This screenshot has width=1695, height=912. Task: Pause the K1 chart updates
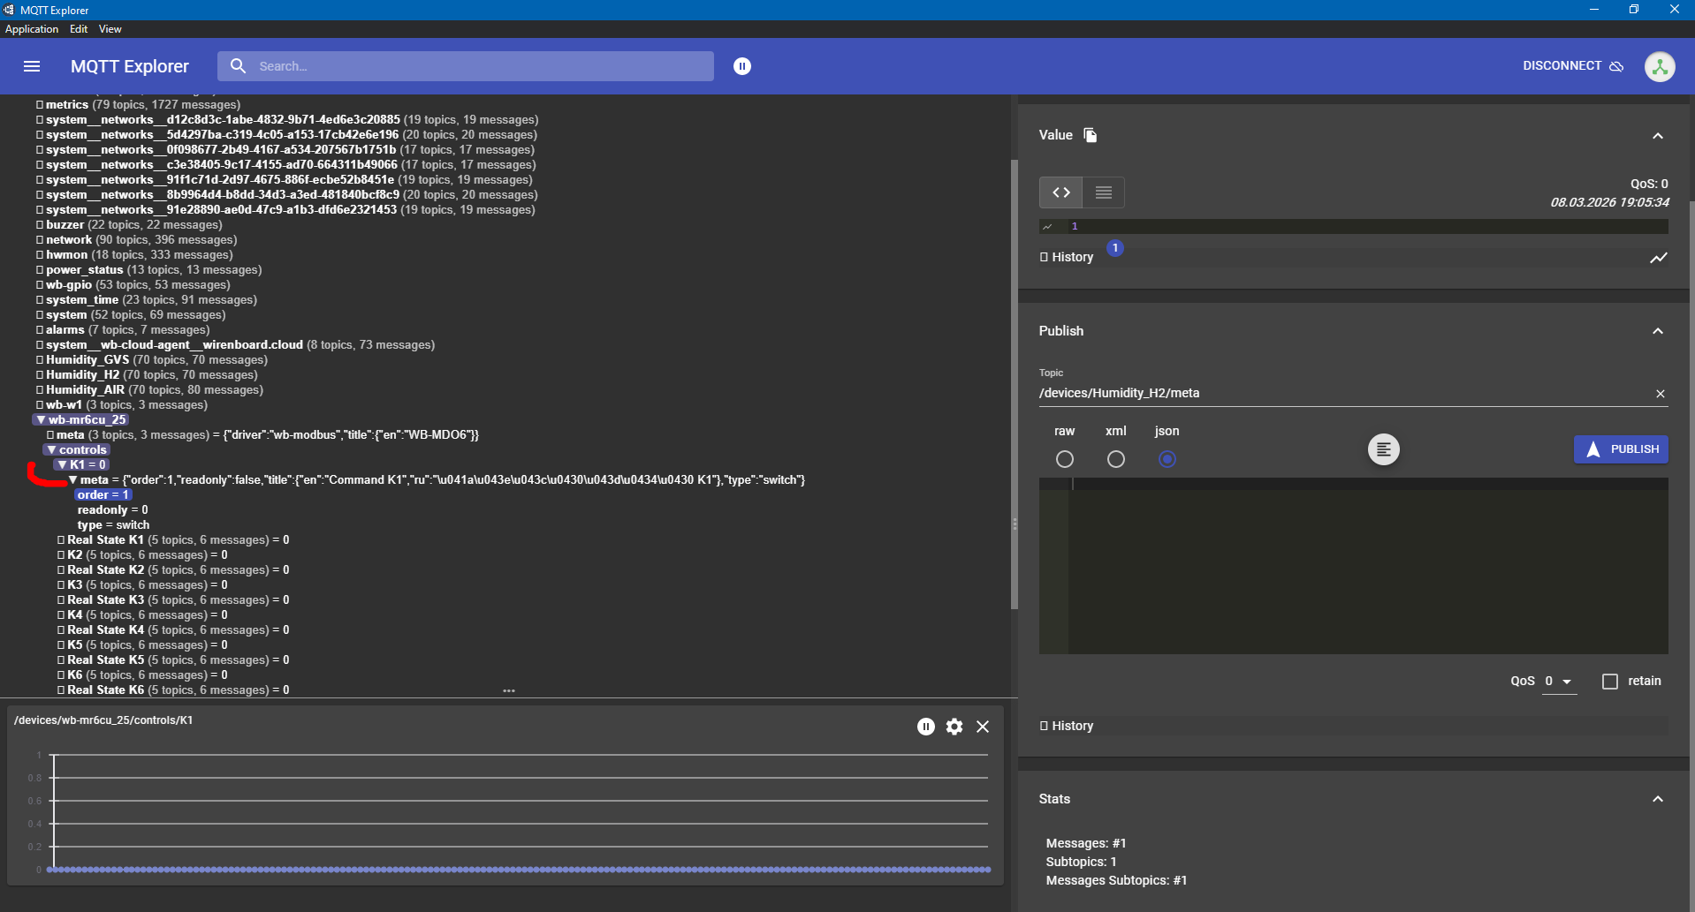(x=925, y=727)
